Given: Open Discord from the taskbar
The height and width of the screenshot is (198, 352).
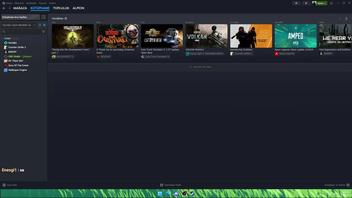Looking at the screenshot, I should tap(176, 194).
